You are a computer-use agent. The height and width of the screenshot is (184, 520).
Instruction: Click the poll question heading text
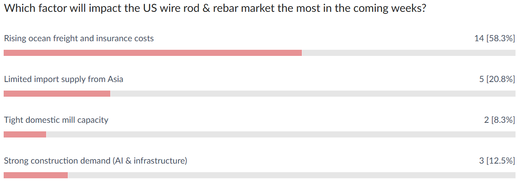215,9
